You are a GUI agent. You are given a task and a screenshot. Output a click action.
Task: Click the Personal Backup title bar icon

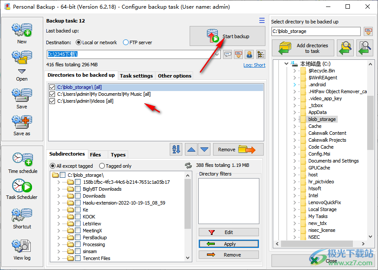[7, 7]
